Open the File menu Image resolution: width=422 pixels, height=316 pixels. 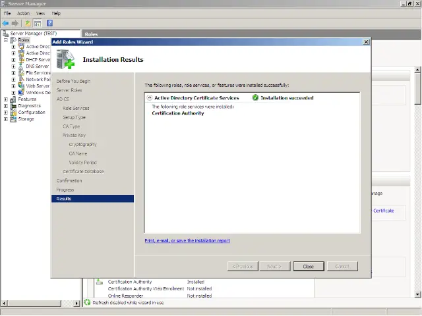tap(7, 13)
